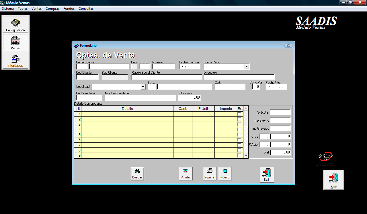
Task: Open the Consultas menu
Action: click(86, 9)
